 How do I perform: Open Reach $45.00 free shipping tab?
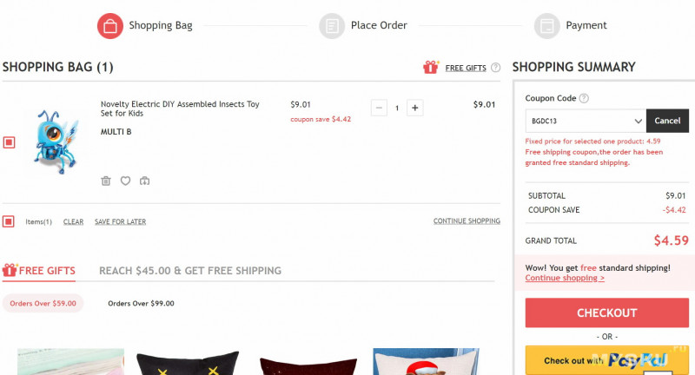(190, 271)
